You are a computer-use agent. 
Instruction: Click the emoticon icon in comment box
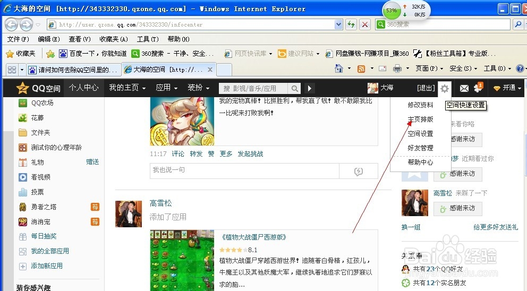[358, 172]
